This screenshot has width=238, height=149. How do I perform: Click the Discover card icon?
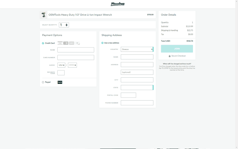(77, 43)
